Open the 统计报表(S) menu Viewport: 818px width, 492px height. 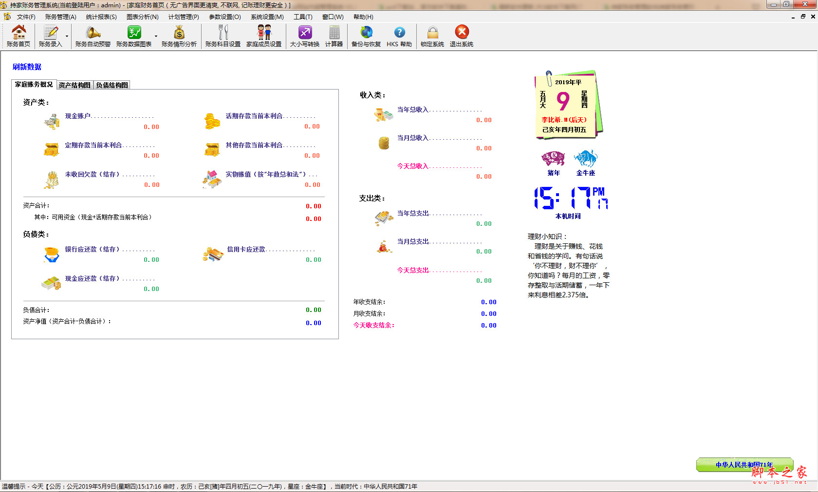[x=101, y=17]
